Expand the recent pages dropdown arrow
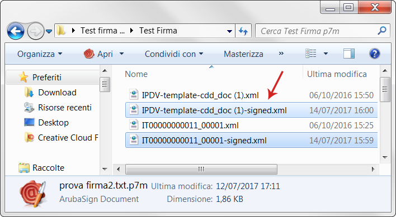396x217 pixels. click(49, 31)
